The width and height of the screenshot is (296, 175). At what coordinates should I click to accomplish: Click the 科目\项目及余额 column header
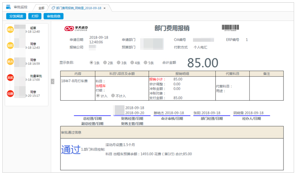pos(122,74)
